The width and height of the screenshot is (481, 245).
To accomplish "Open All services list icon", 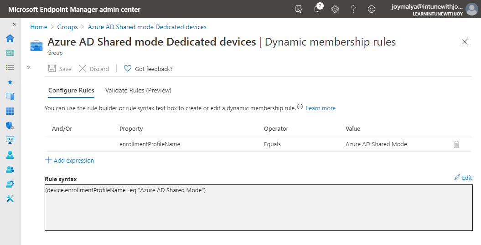I will (x=10, y=67).
